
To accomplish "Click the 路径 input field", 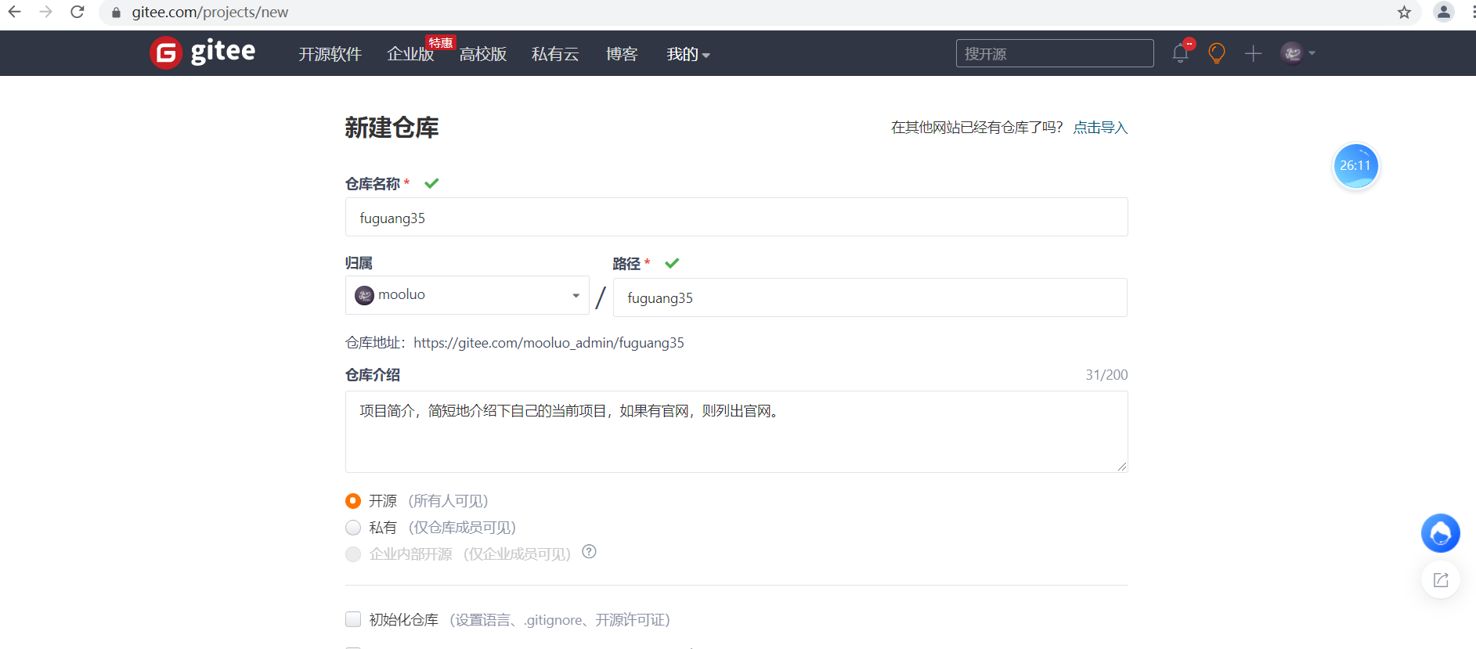I will click(870, 297).
